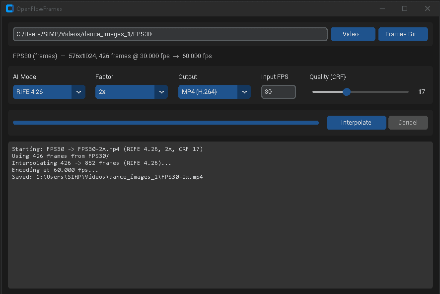Screen dimensions: 440x294
Task: Click the 'Starting: FPS30 -> FPS30-2x.mp4' log line
Action: pyautogui.click(x=107, y=149)
